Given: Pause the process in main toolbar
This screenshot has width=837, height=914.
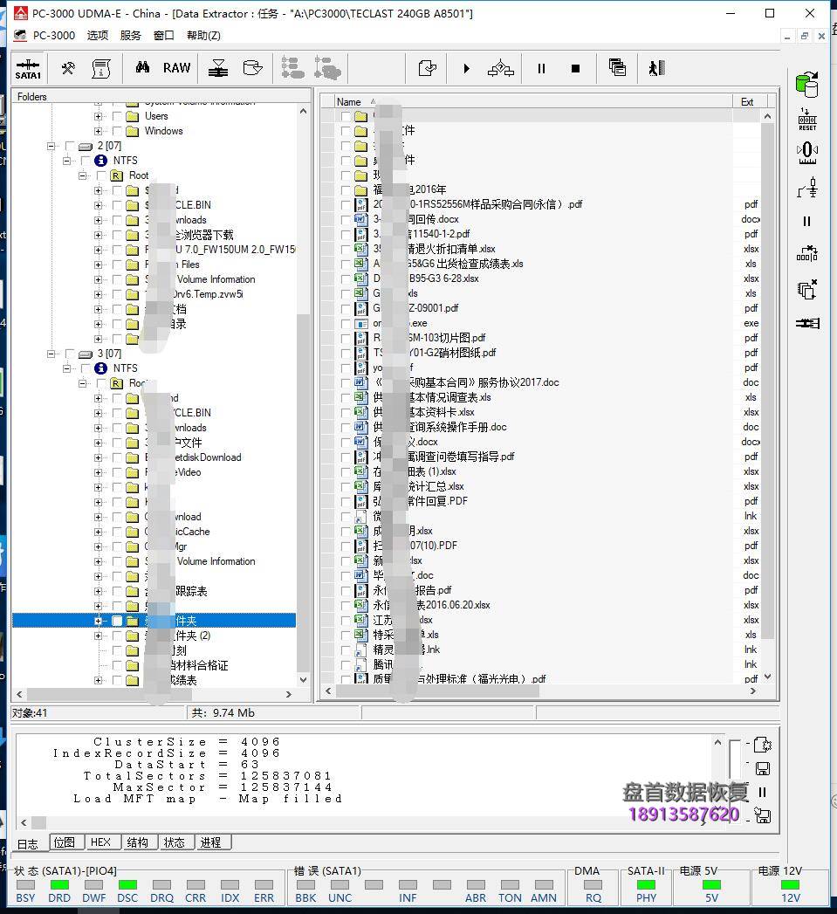Looking at the screenshot, I should tap(541, 68).
